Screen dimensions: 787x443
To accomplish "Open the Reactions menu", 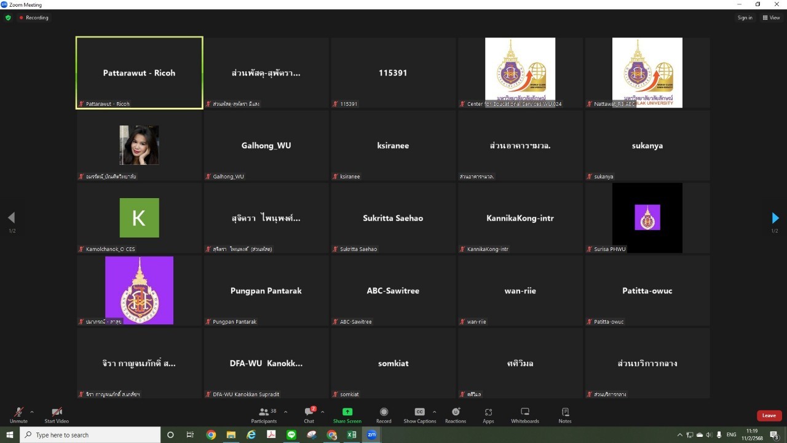I will pos(456,415).
